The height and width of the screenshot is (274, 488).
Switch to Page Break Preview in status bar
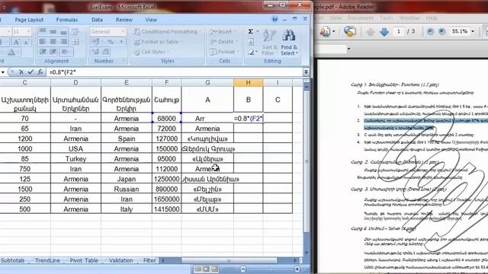point(214,269)
